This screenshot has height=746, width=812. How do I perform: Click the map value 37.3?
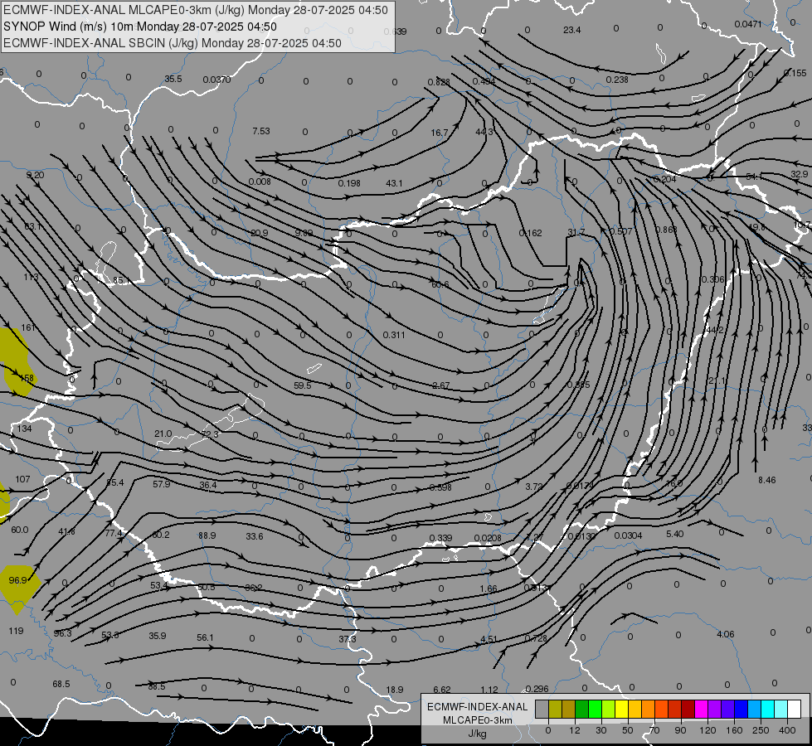(348, 639)
